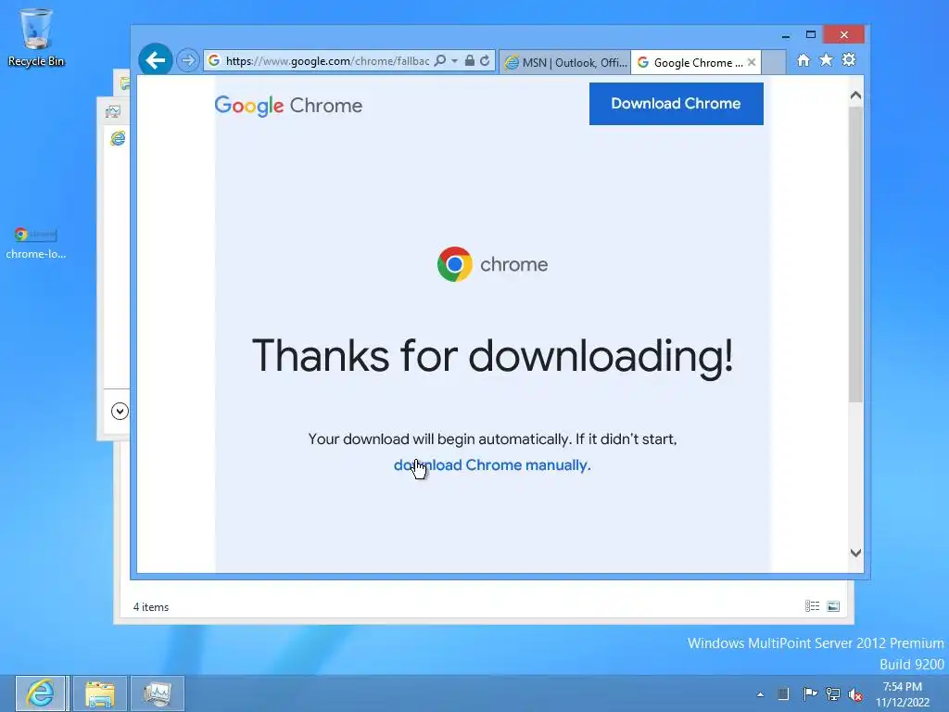
Task: Click the download Chrome manually link
Action: pyautogui.click(x=492, y=465)
